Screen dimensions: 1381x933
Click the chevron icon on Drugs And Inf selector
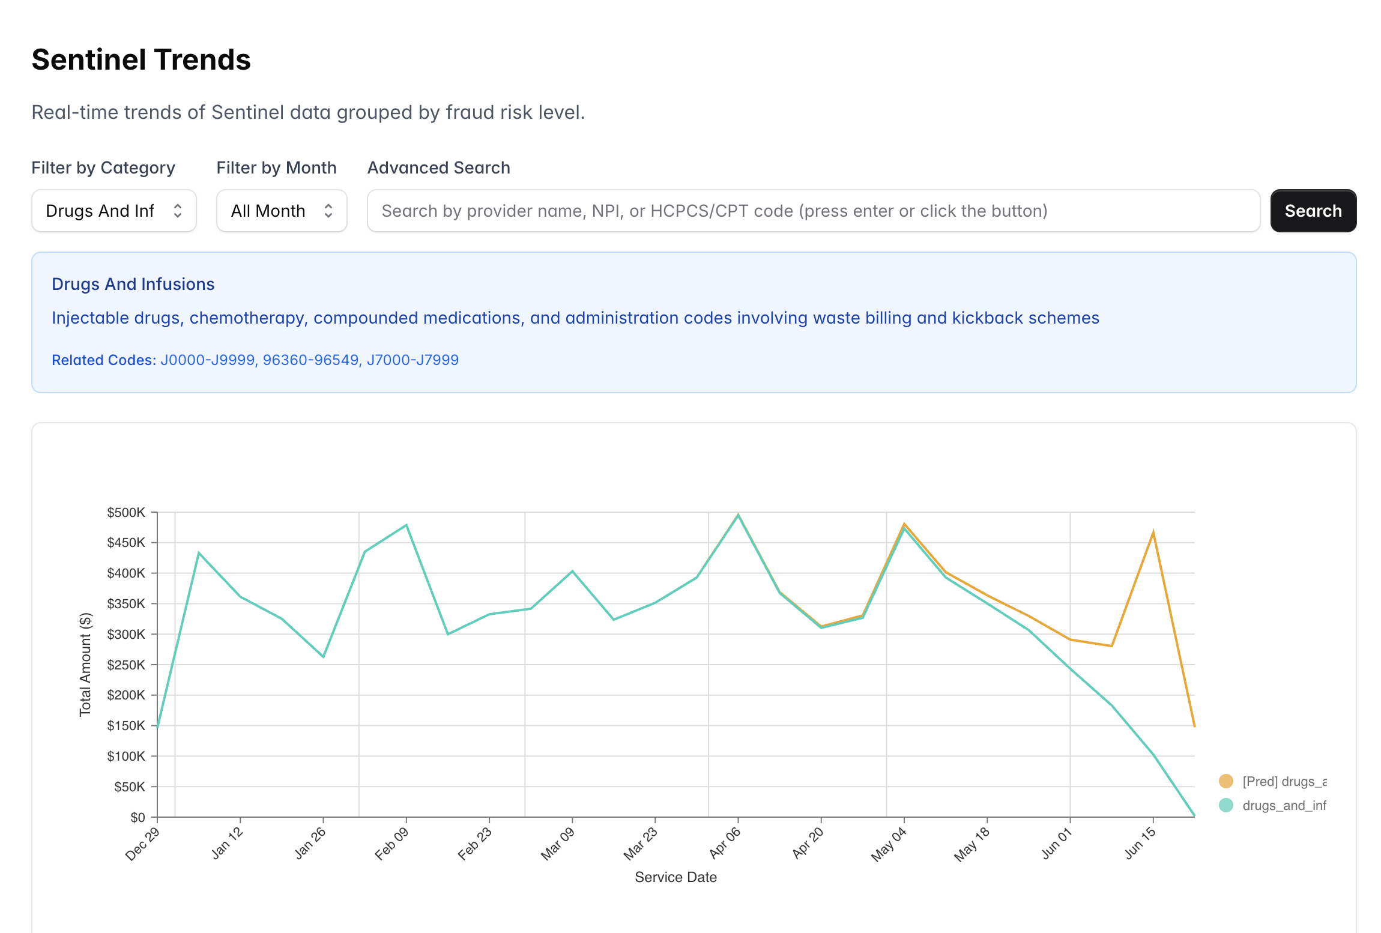[x=178, y=211]
